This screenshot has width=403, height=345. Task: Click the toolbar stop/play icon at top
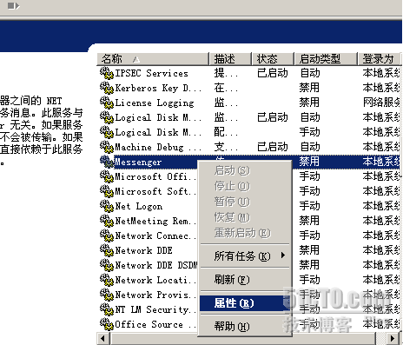click(x=14, y=5)
